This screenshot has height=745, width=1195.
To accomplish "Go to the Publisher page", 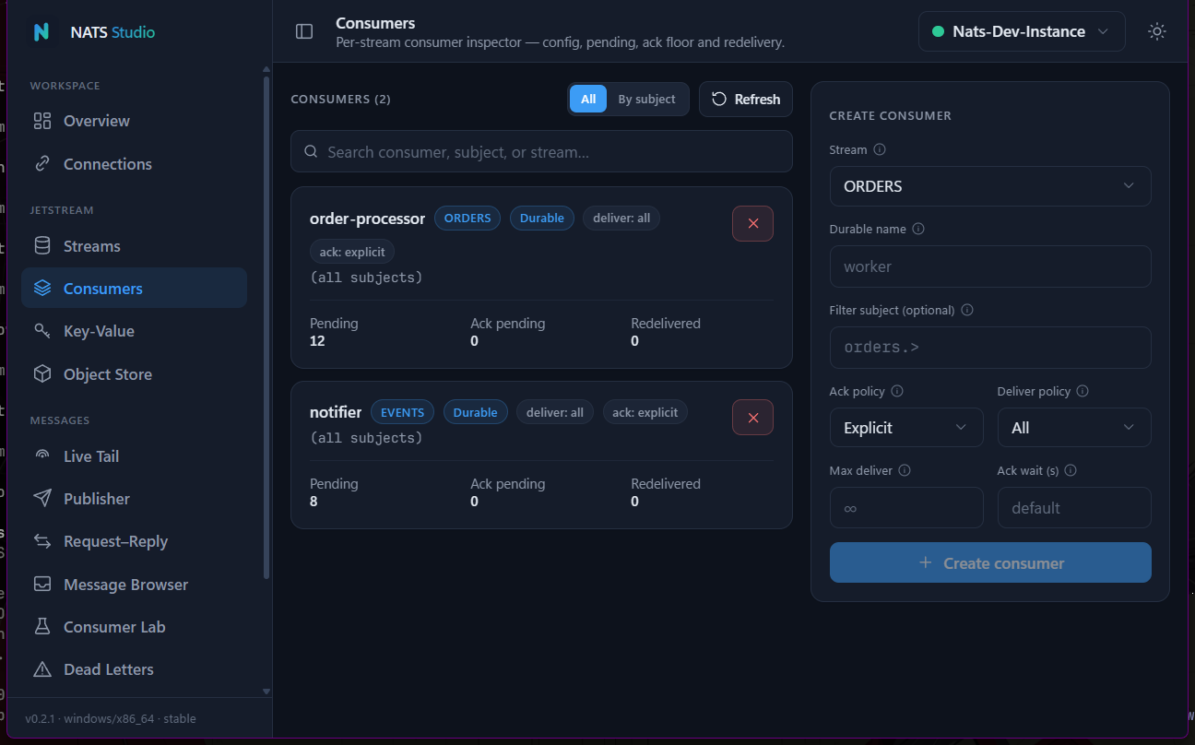I will 135,499.
